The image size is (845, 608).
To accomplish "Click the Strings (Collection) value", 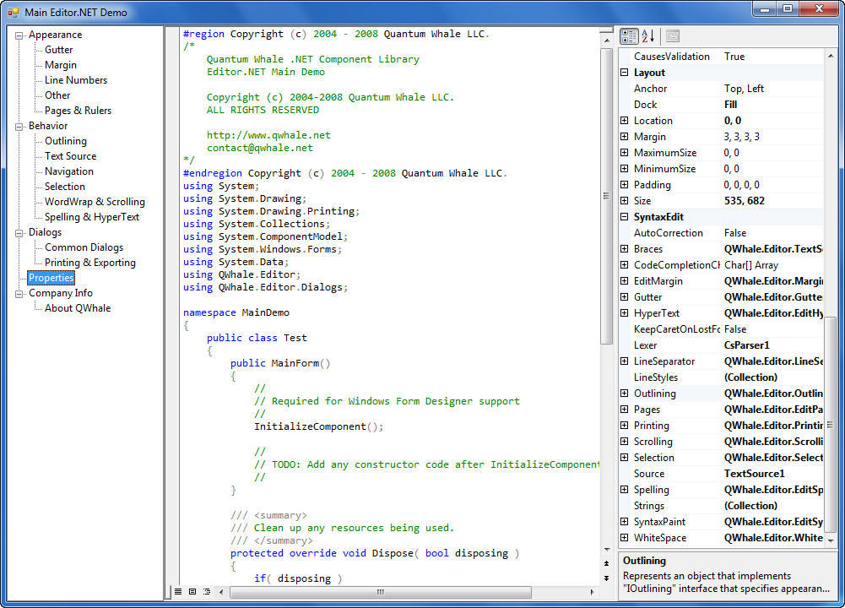I will point(750,506).
